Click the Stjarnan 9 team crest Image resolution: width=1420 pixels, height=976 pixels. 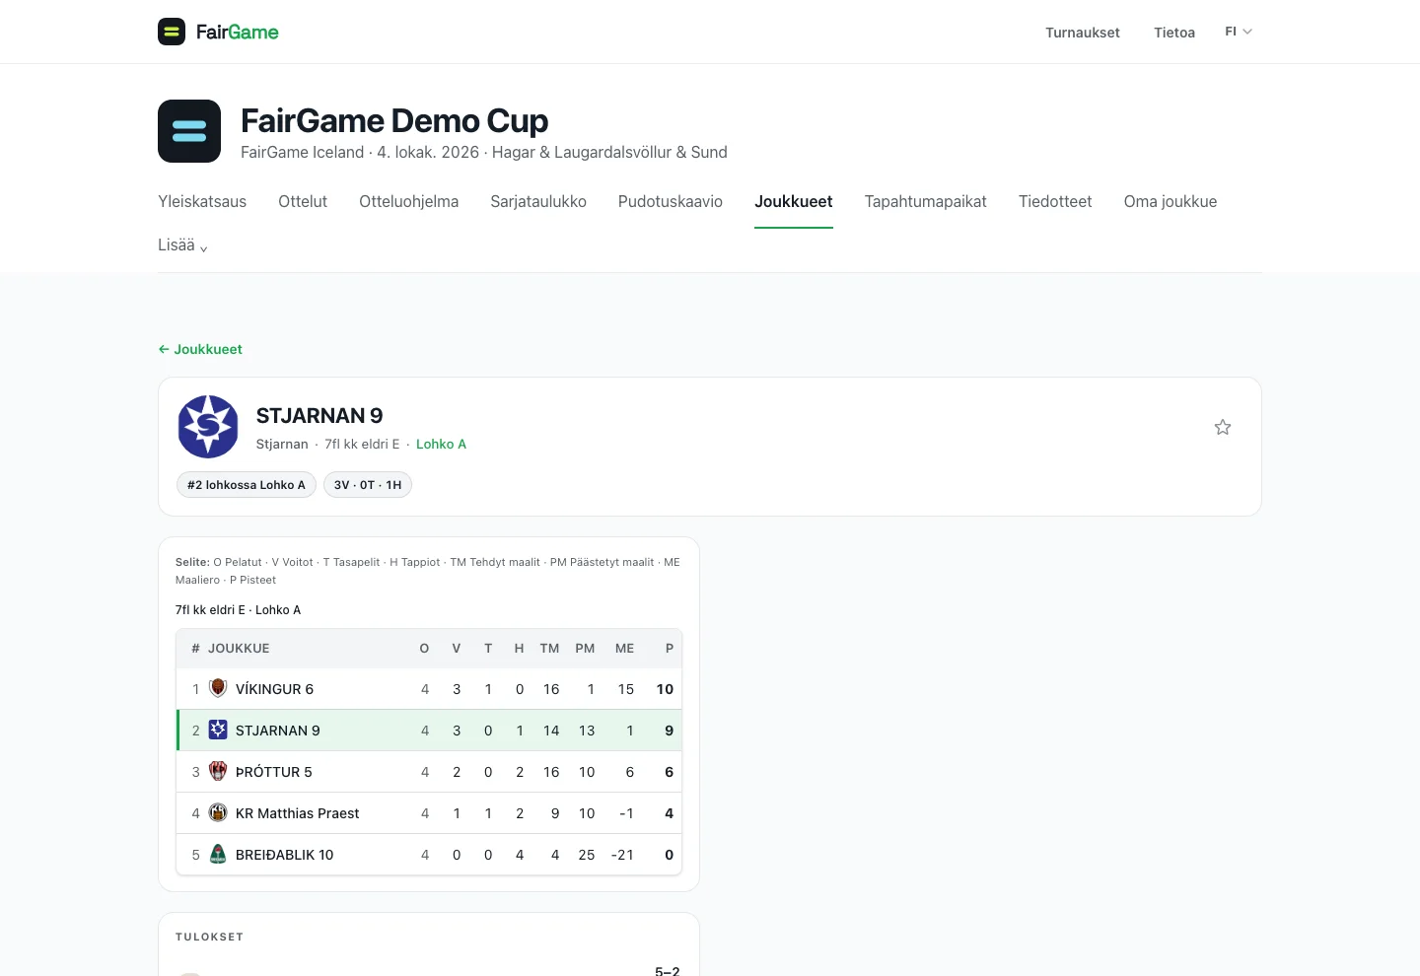tap(208, 427)
